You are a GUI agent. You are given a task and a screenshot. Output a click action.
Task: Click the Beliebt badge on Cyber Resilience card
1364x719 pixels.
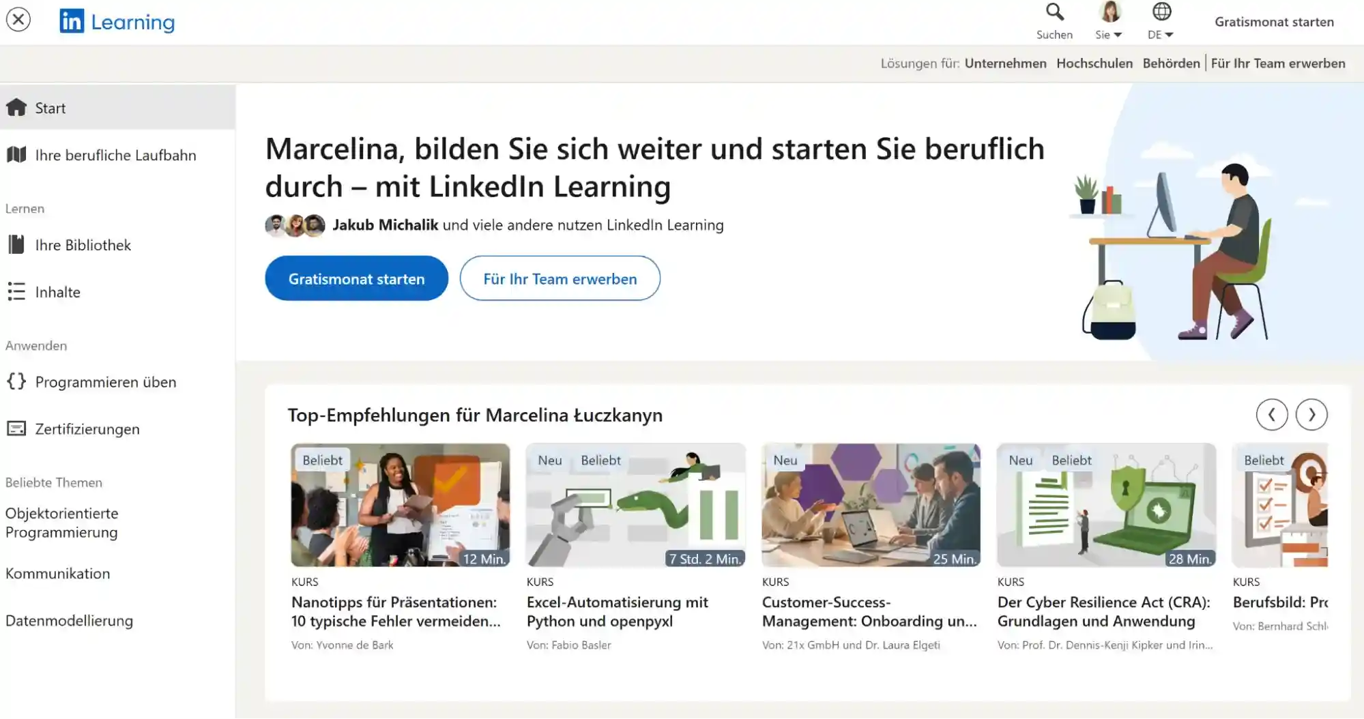[x=1071, y=460]
